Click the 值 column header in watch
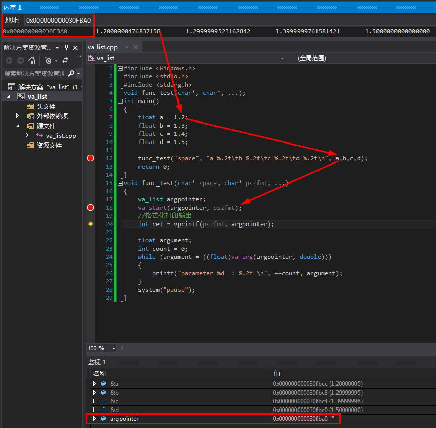 point(277,373)
